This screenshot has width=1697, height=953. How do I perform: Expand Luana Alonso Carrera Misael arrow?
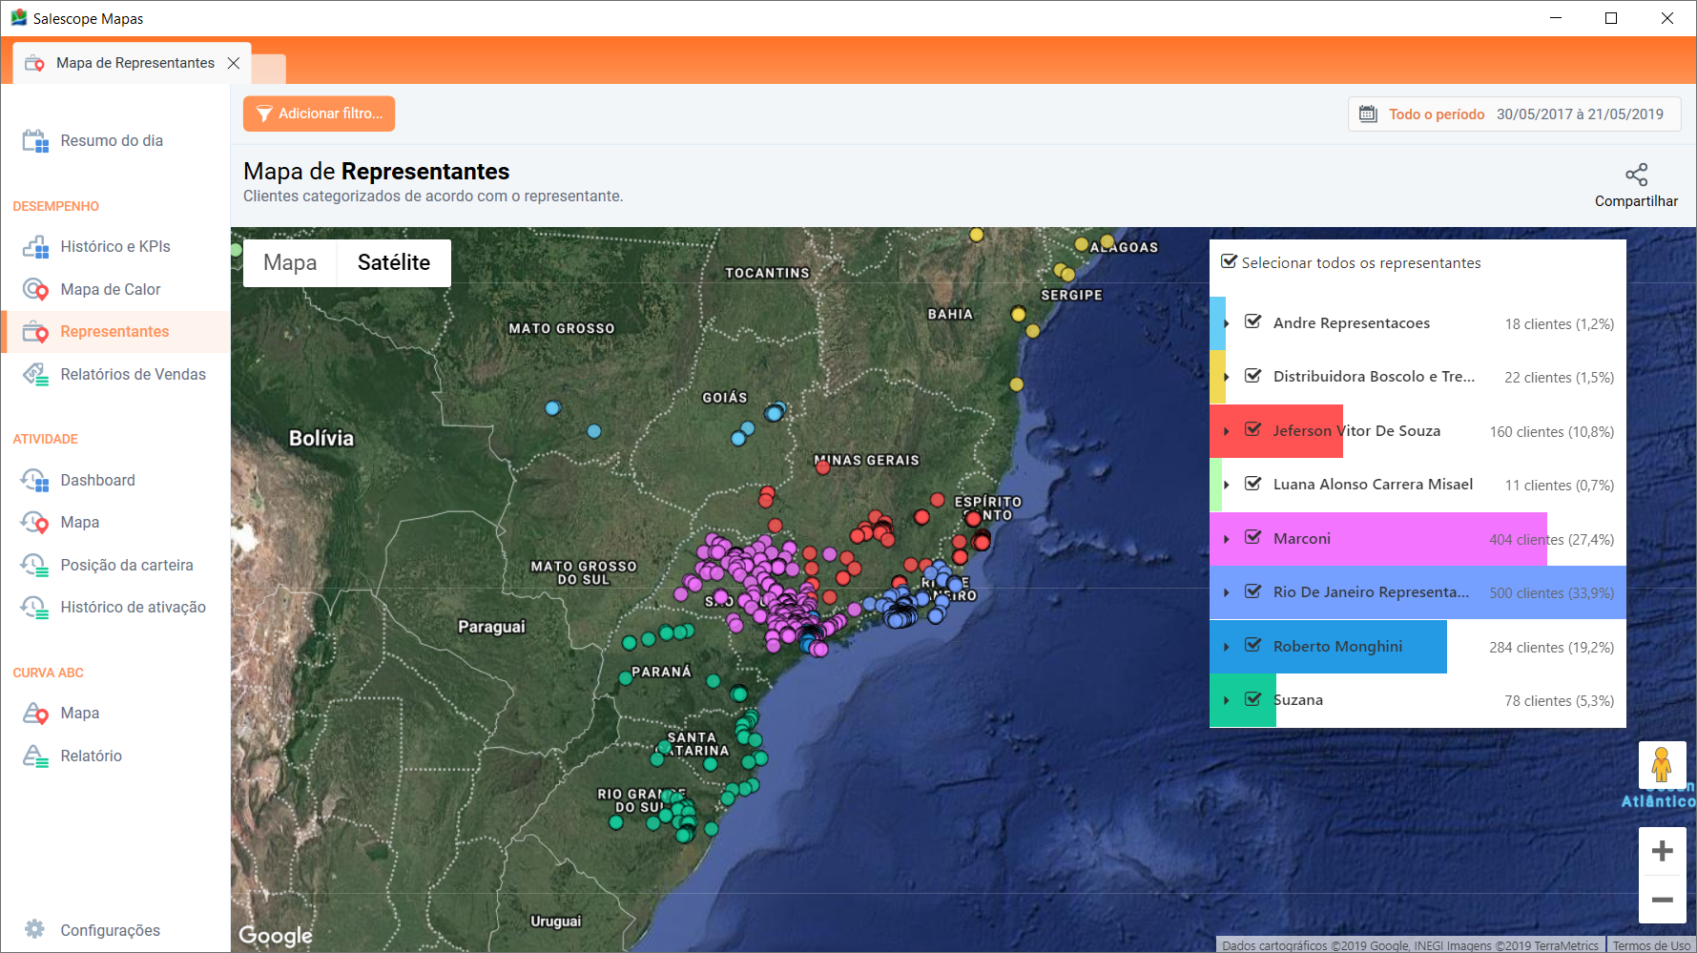point(1227,485)
